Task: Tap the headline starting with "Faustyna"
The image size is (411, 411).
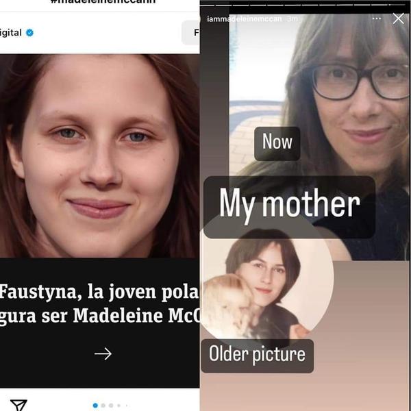Action: tap(99, 303)
